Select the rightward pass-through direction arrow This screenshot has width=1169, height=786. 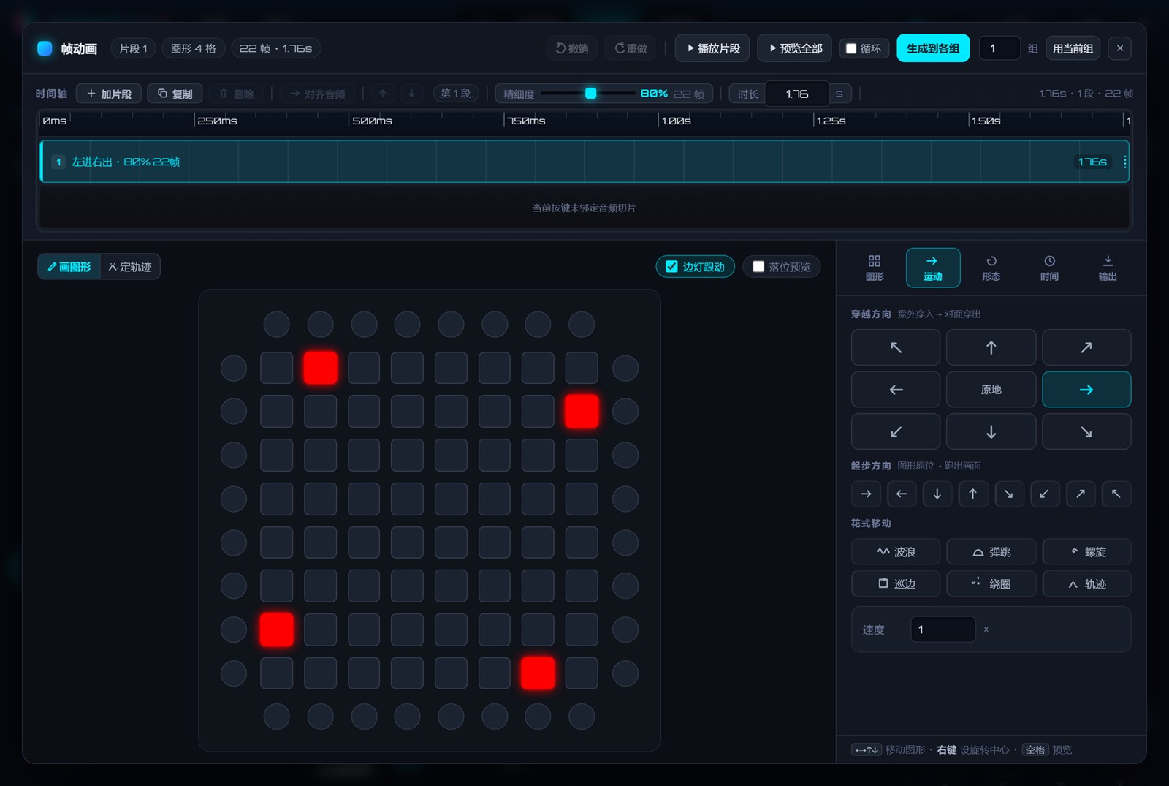(1086, 390)
